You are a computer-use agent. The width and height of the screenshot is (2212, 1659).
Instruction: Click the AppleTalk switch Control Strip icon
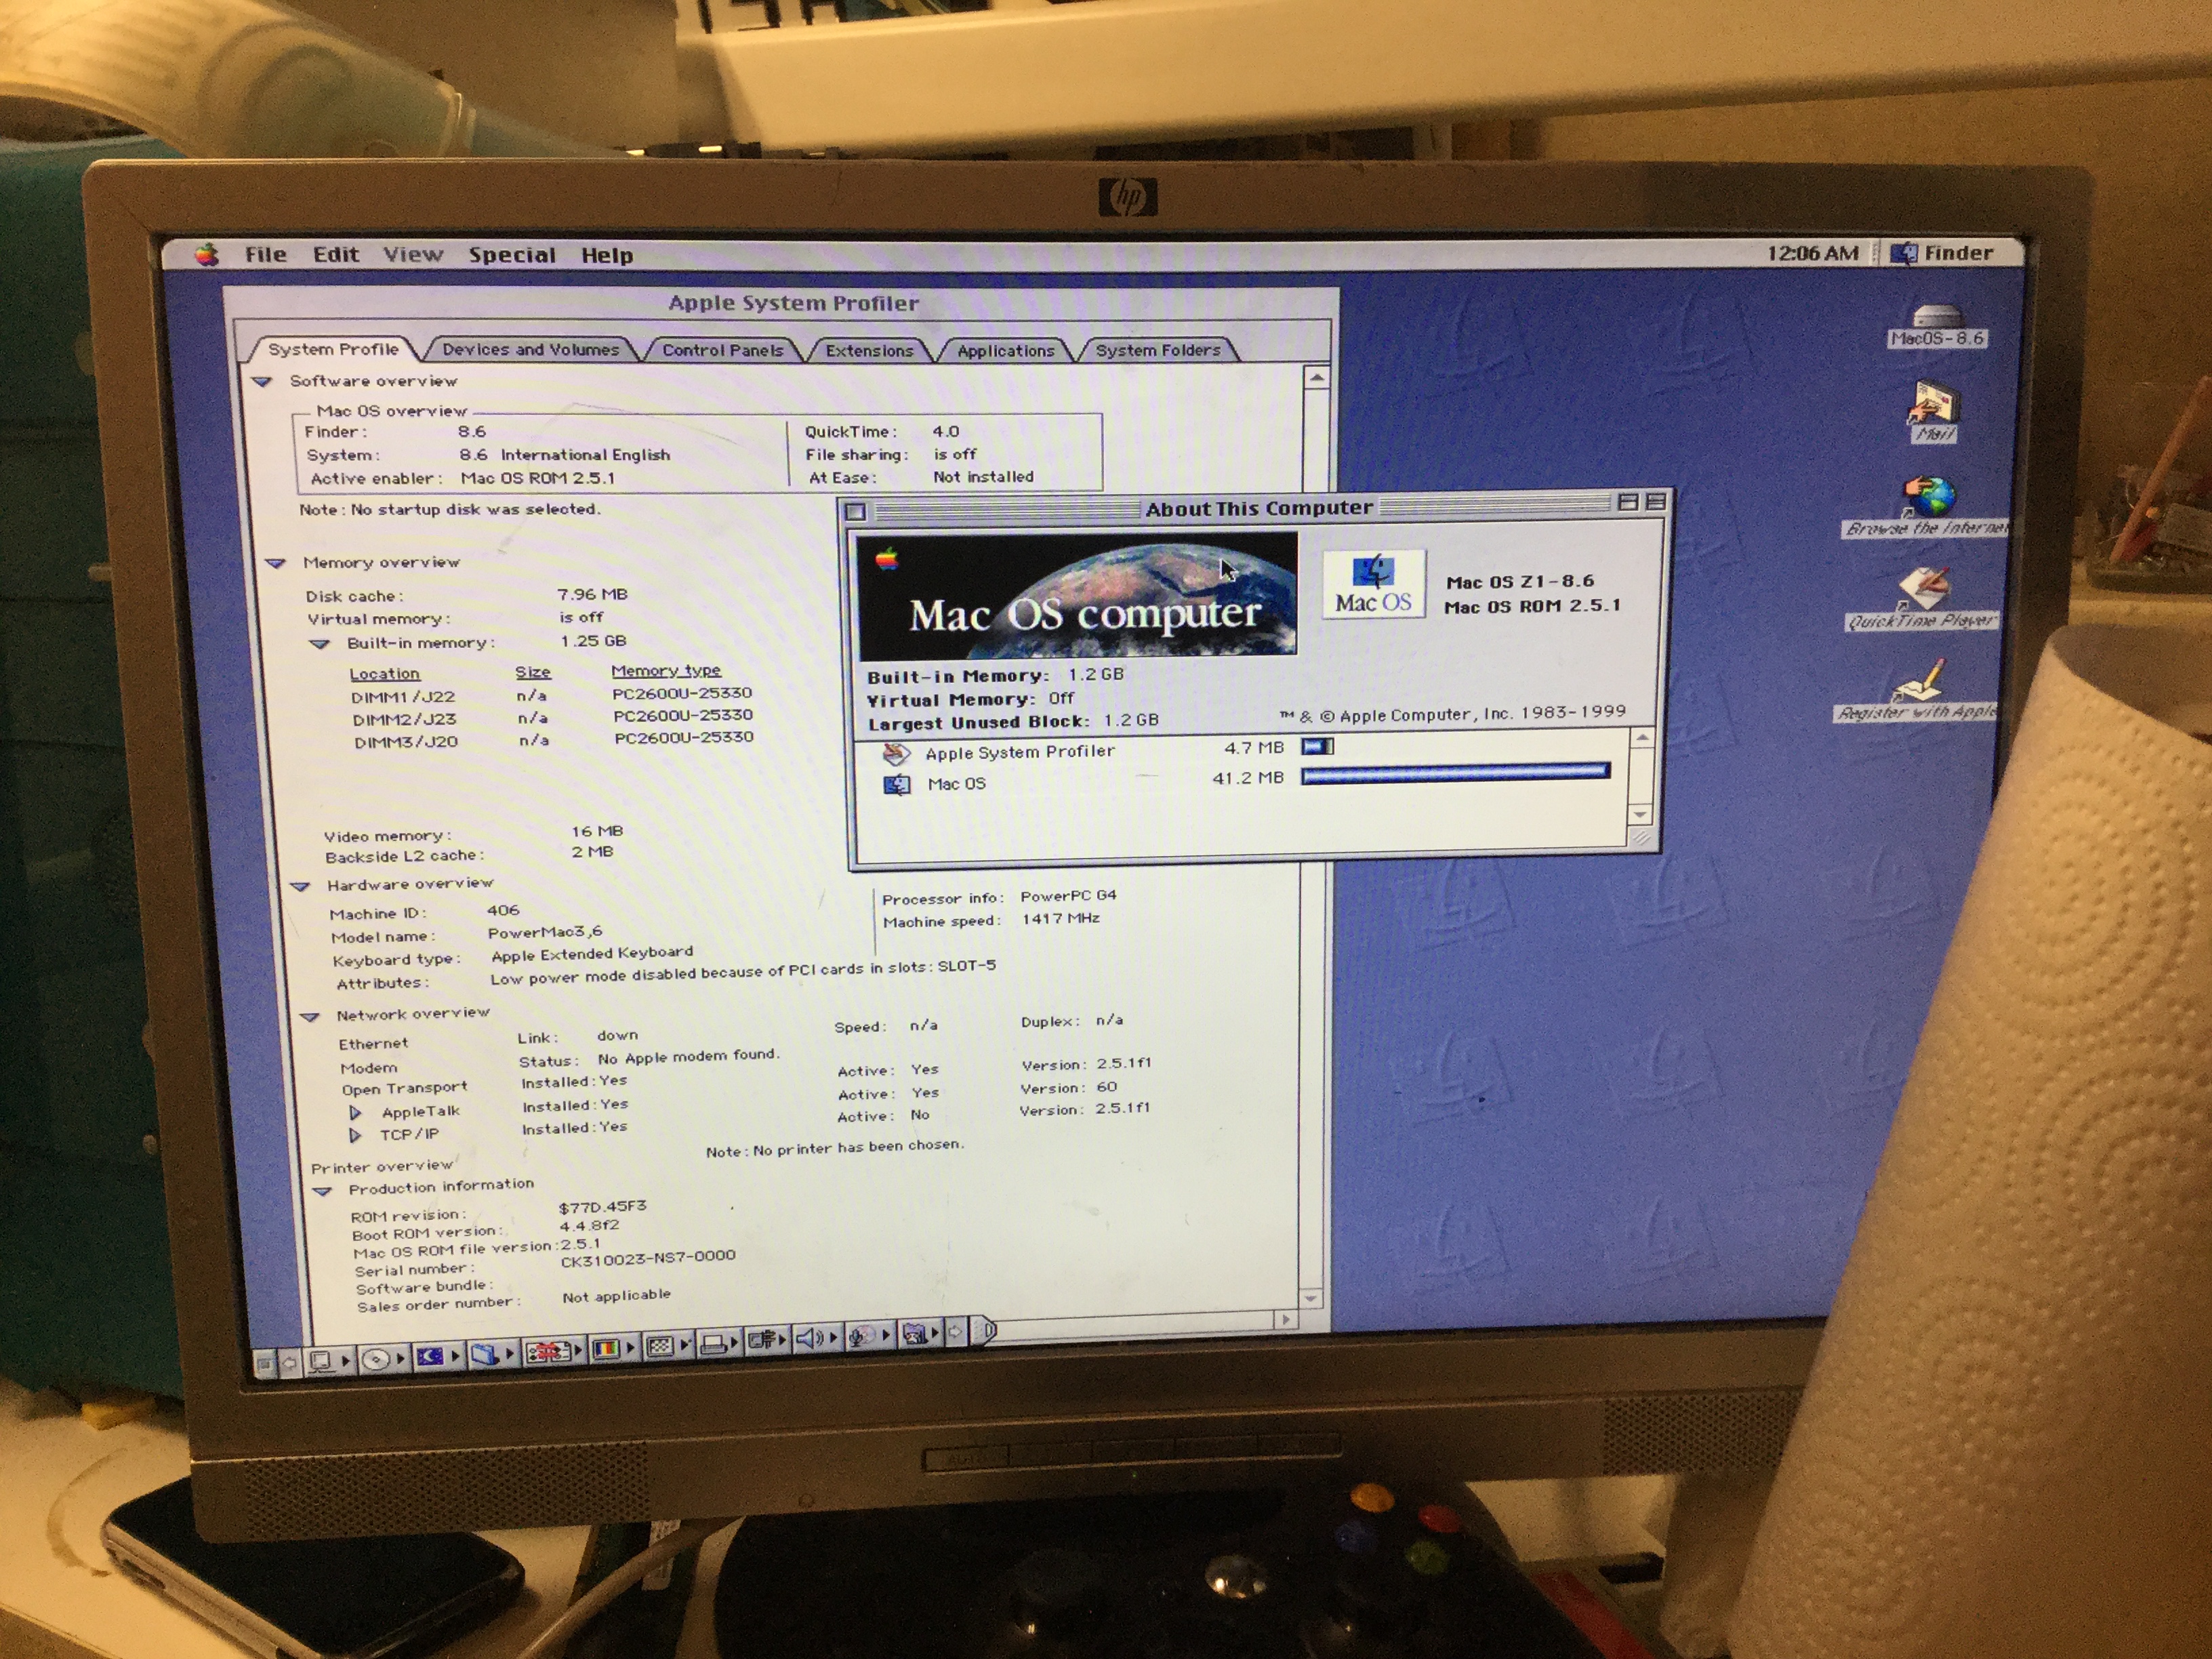[x=320, y=1360]
